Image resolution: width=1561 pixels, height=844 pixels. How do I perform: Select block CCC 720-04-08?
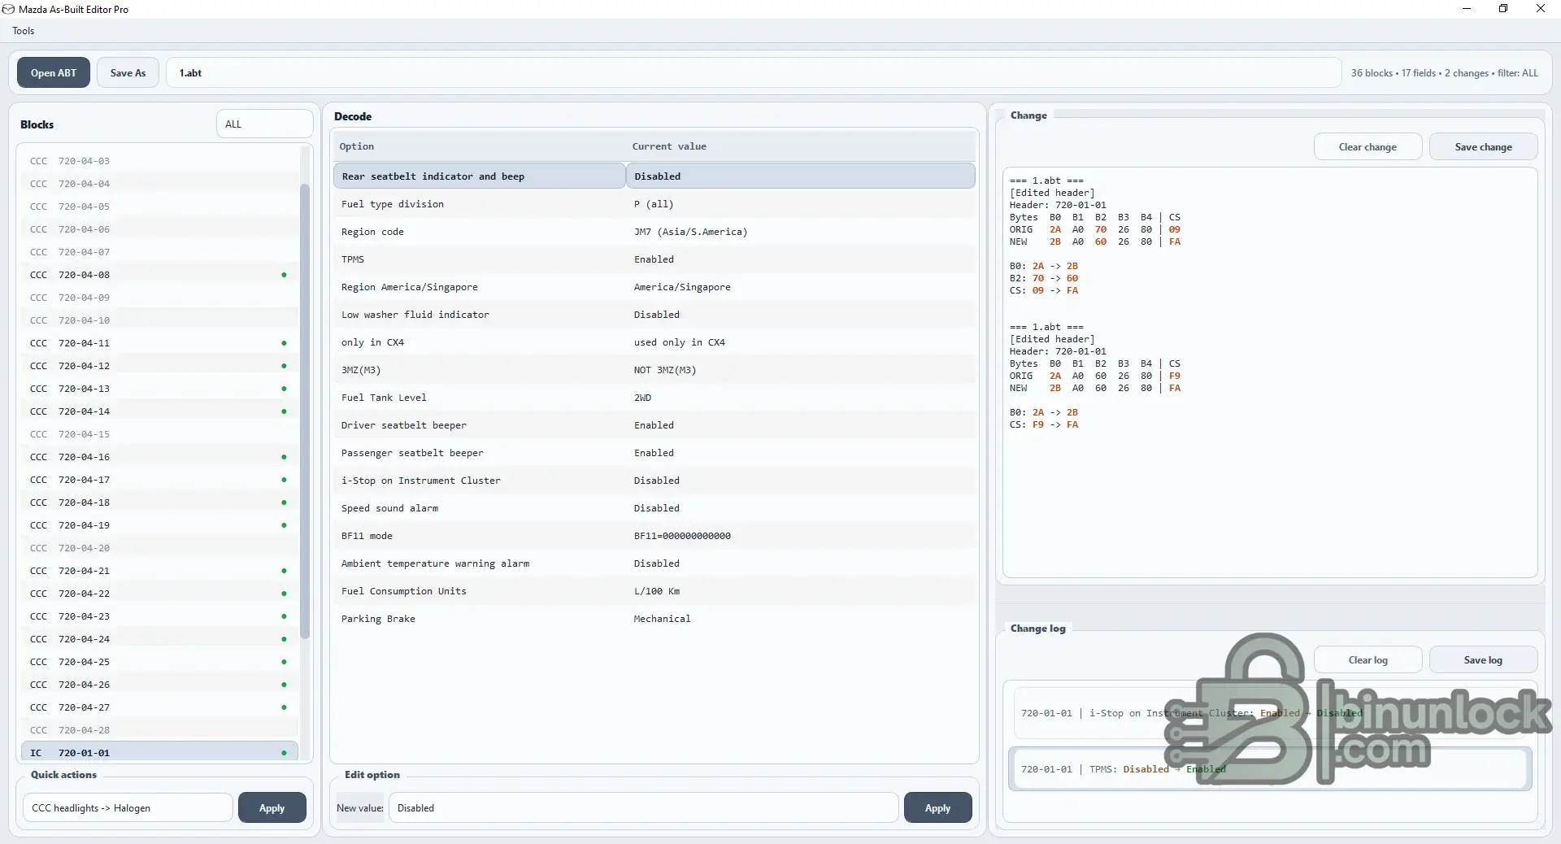[159, 275]
